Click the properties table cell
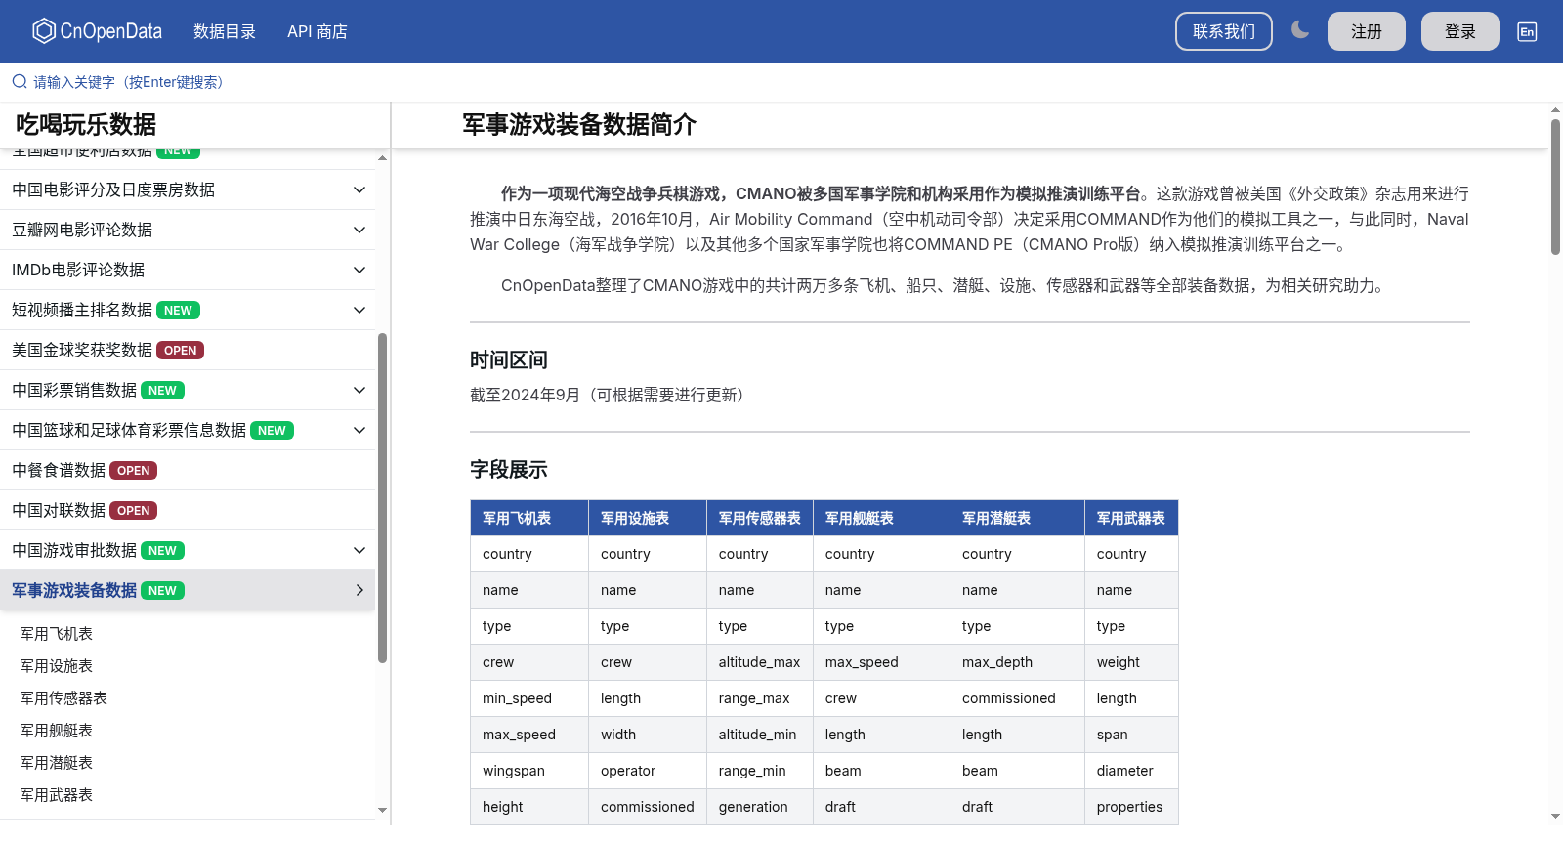Screen dimensions: 1563x841 click(1131, 807)
